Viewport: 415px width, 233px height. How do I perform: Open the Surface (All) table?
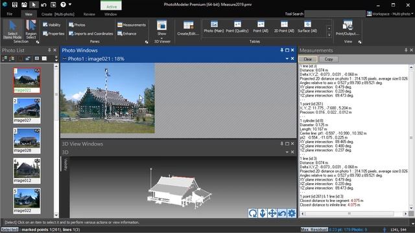pyautogui.click(x=307, y=27)
